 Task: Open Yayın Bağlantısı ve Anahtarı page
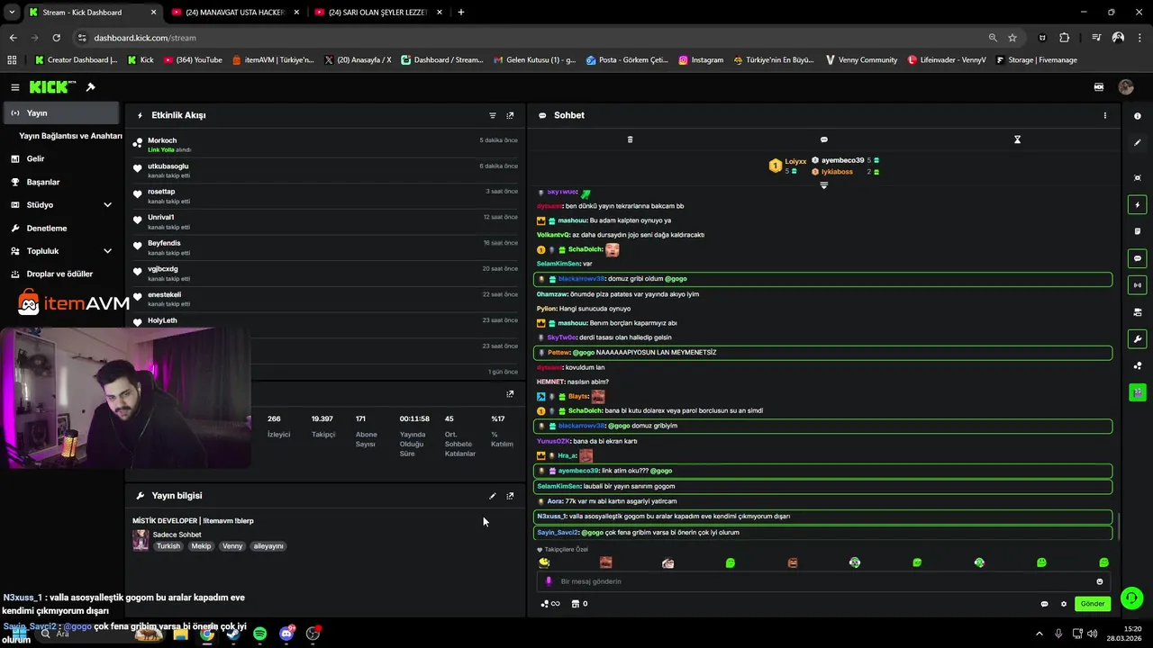tap(70, 136)
